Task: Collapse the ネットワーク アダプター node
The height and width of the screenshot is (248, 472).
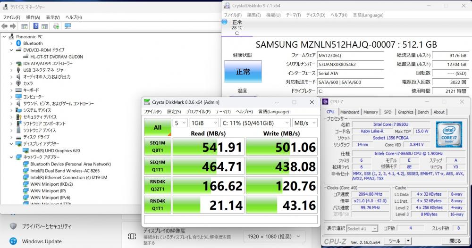Action: 11,157
